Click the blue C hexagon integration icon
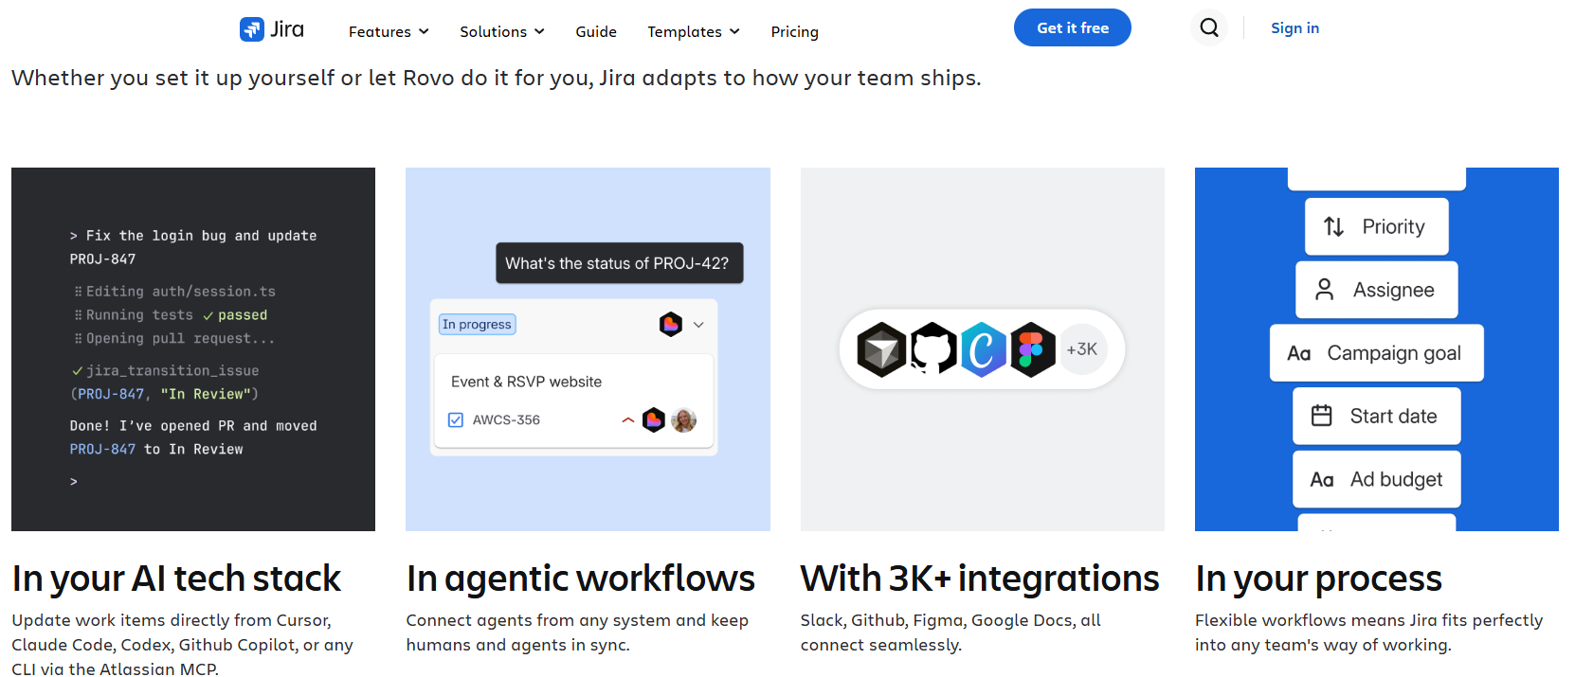The width and height of the screenshot is (1575, 677). 983,349
